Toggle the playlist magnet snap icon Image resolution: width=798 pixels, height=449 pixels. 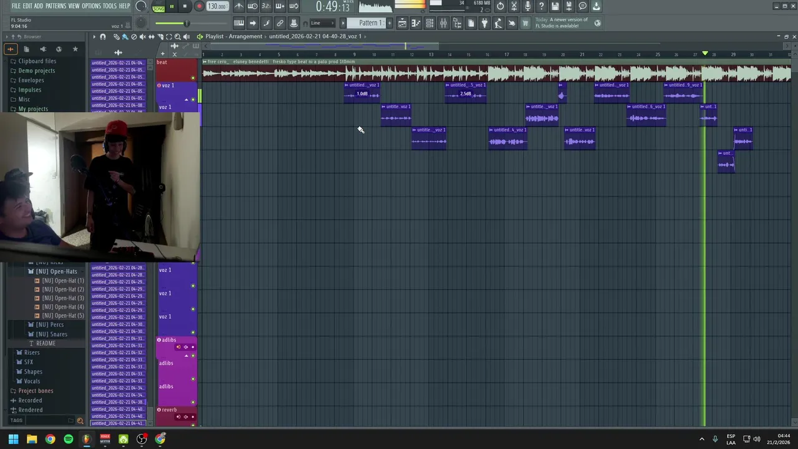pos(103,37)
